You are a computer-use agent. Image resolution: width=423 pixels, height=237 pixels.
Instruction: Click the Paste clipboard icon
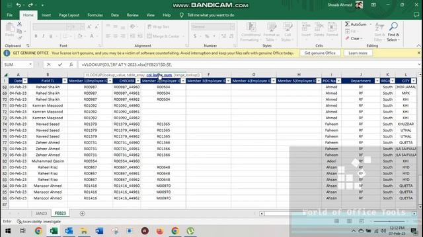[10, 28]
